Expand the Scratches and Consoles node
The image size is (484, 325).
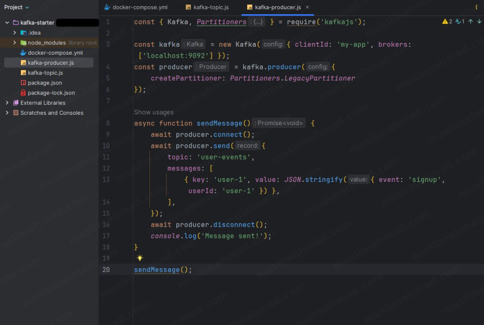(x=7, y=113)
